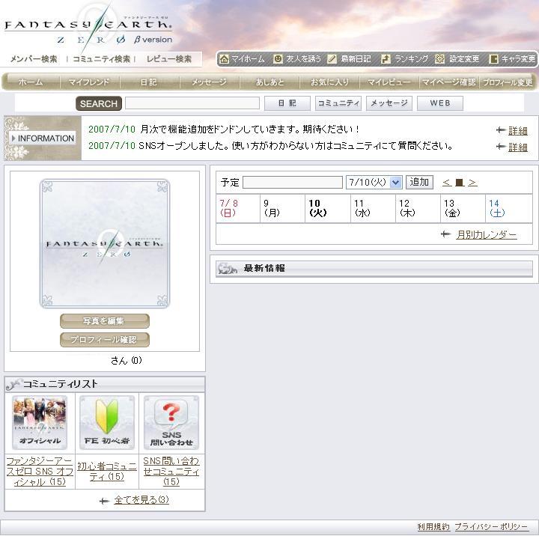Go to the previous week with < arrow
Image resolution: width=539 pixels, height=536 pixels.
coord(446,183)
